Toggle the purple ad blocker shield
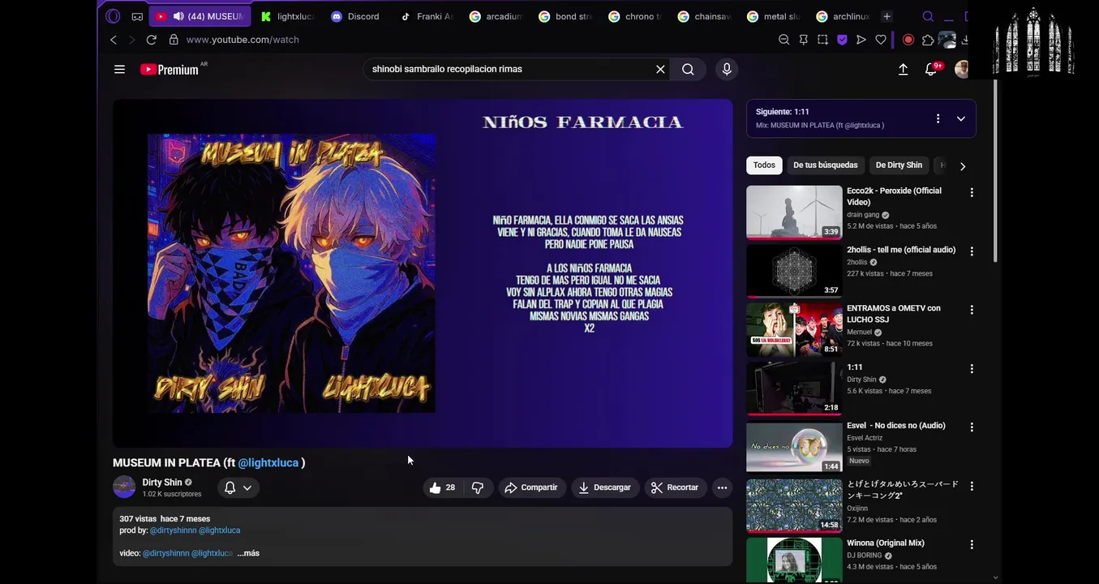This screenshot has height=584, width=1099. pos(842,40)
